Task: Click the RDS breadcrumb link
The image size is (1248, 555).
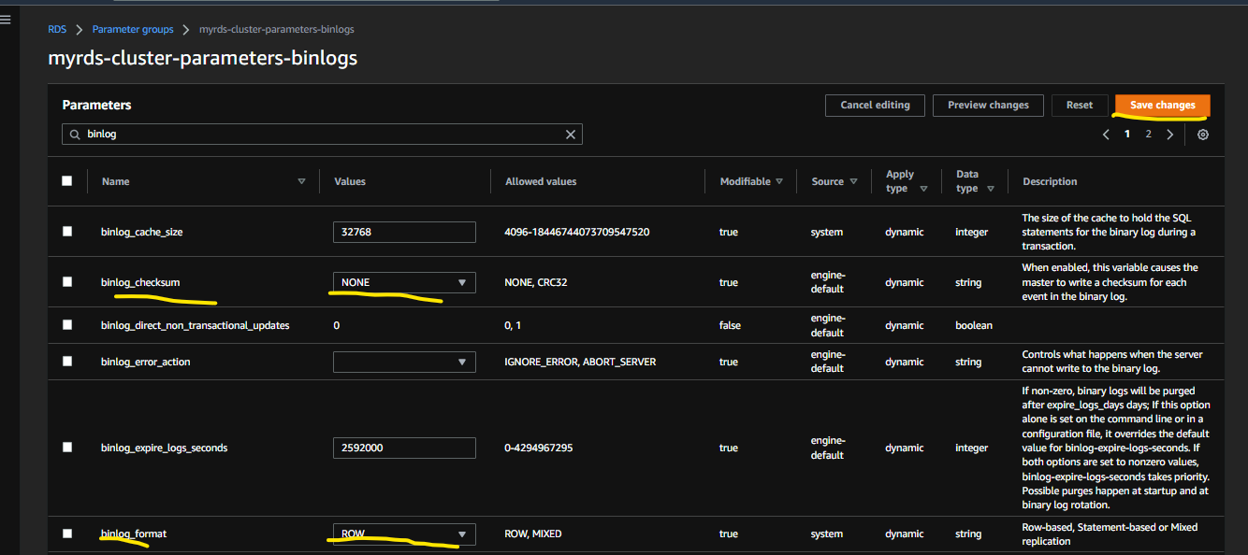Action: [x=57, y=30]
